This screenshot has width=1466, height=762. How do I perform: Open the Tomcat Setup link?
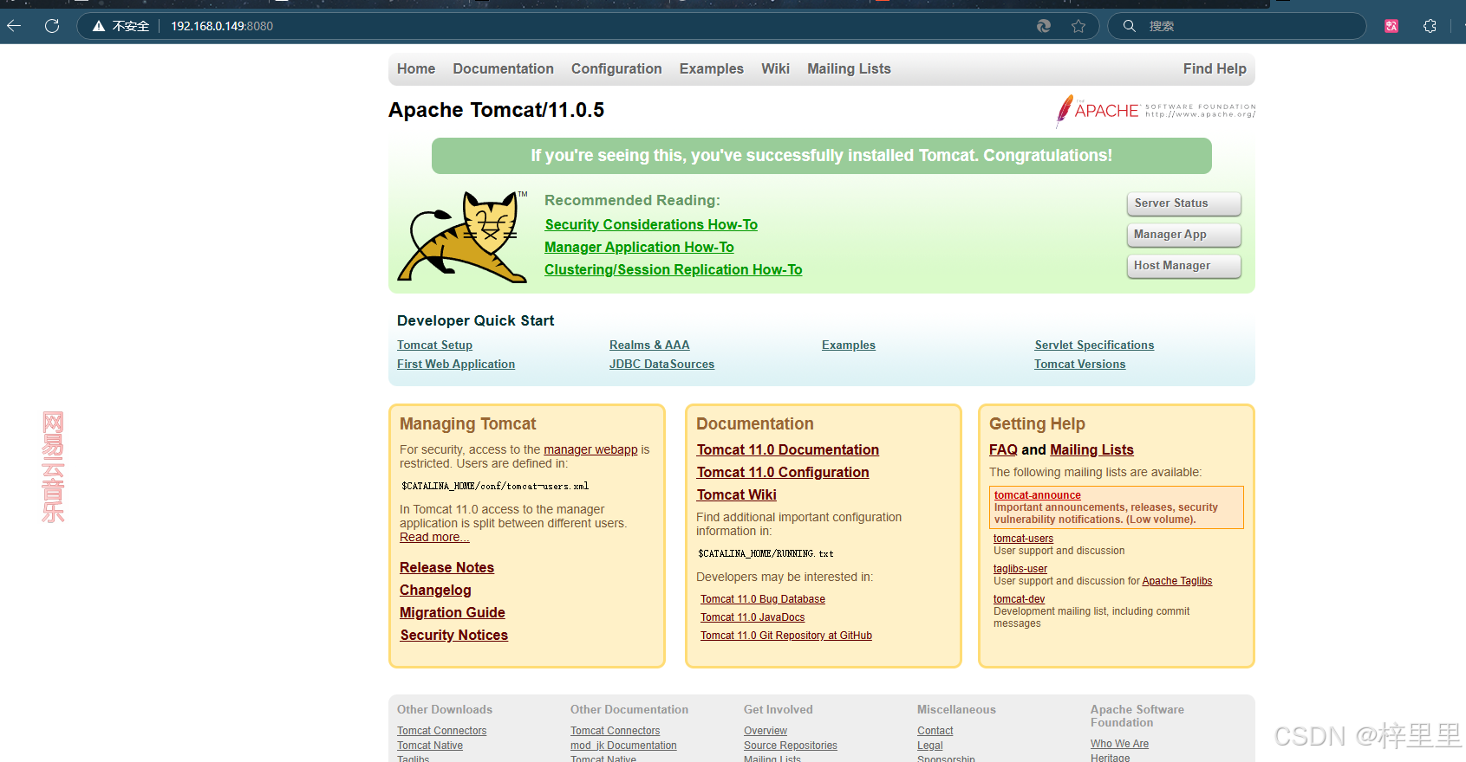434,345
